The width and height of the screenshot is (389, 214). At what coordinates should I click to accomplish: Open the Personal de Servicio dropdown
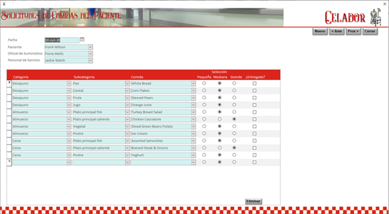[x=90, y=60]
